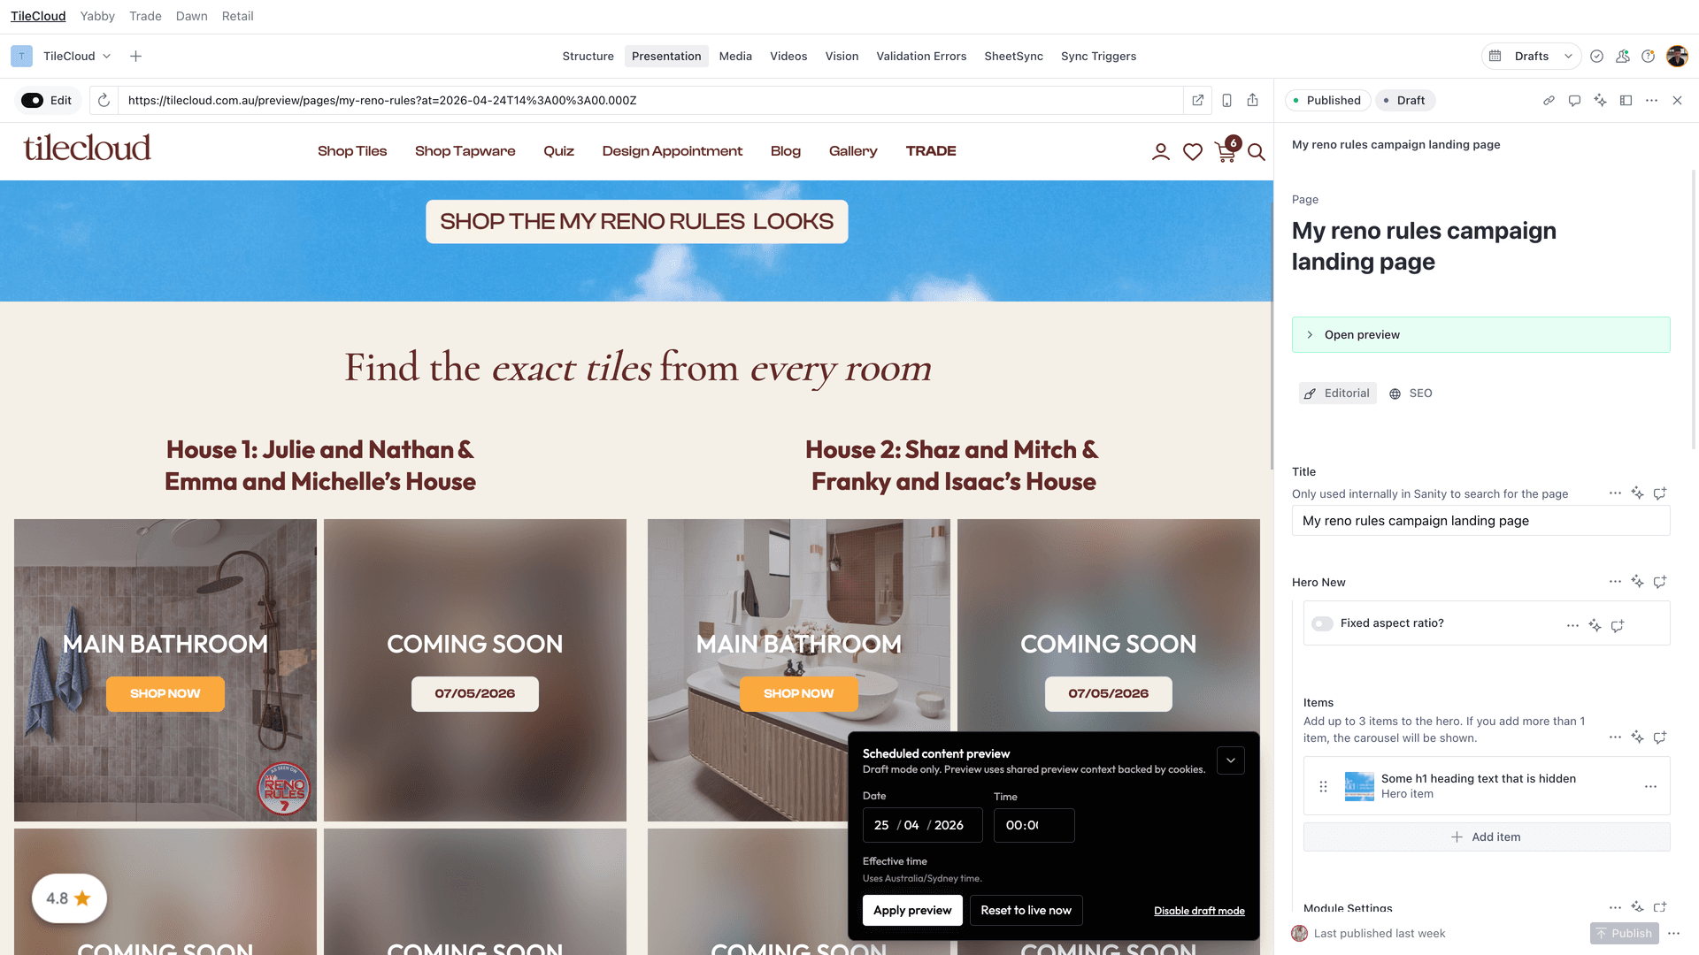Collapse the Scheduled content preview panel
1699x955 pixels.
[1230, 760]
